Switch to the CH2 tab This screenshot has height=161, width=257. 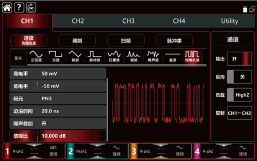click(x=78, y=21)
